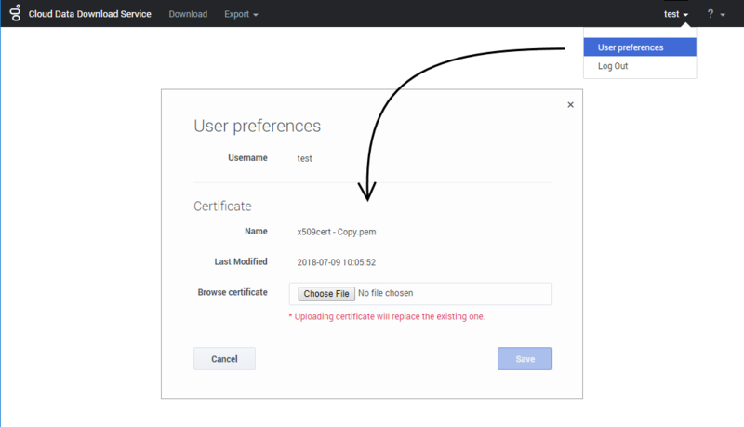Close the User preferences dialog with X
The image size is (744, 427).
pos(570,105)
